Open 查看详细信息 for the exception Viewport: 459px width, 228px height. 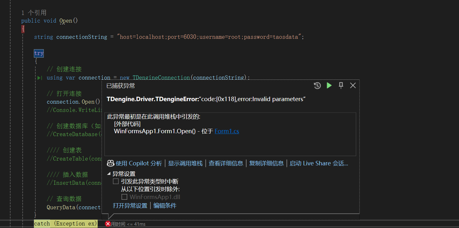(x=226, y=163)
